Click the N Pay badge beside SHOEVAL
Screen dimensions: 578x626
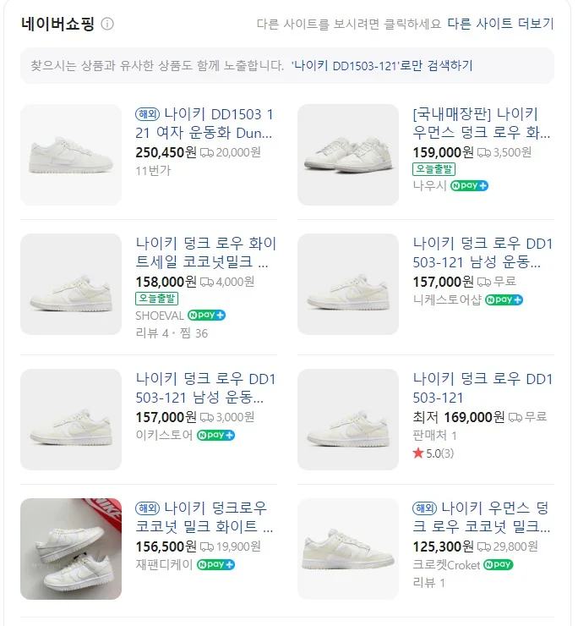pos(206,316)
